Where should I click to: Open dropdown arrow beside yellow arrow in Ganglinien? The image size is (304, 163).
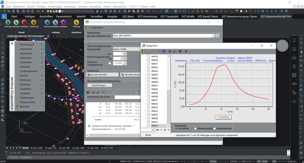pyautogui.click(x=161, y=130)
